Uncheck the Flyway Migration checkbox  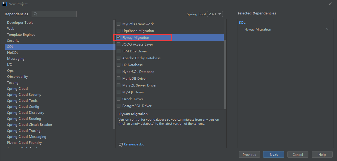[x=119, y=37]
